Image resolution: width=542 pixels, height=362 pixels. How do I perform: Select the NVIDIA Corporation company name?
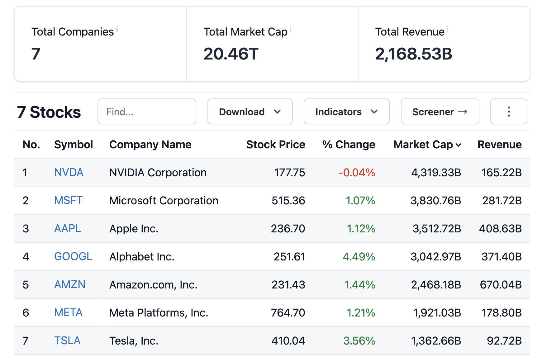click(x=158, y=172)
